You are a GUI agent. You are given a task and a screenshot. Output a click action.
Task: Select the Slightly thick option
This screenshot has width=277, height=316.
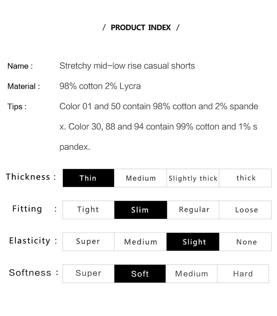(x=193, y=178)
